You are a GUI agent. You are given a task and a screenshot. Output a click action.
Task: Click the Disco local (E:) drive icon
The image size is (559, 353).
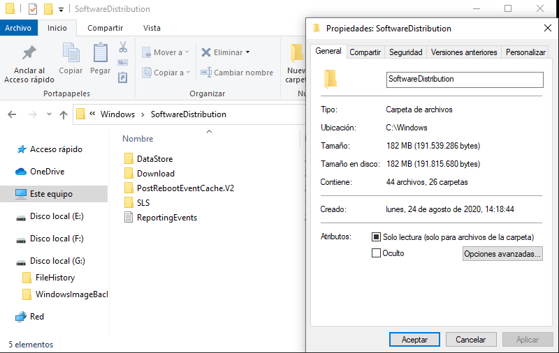pos(21,218)
